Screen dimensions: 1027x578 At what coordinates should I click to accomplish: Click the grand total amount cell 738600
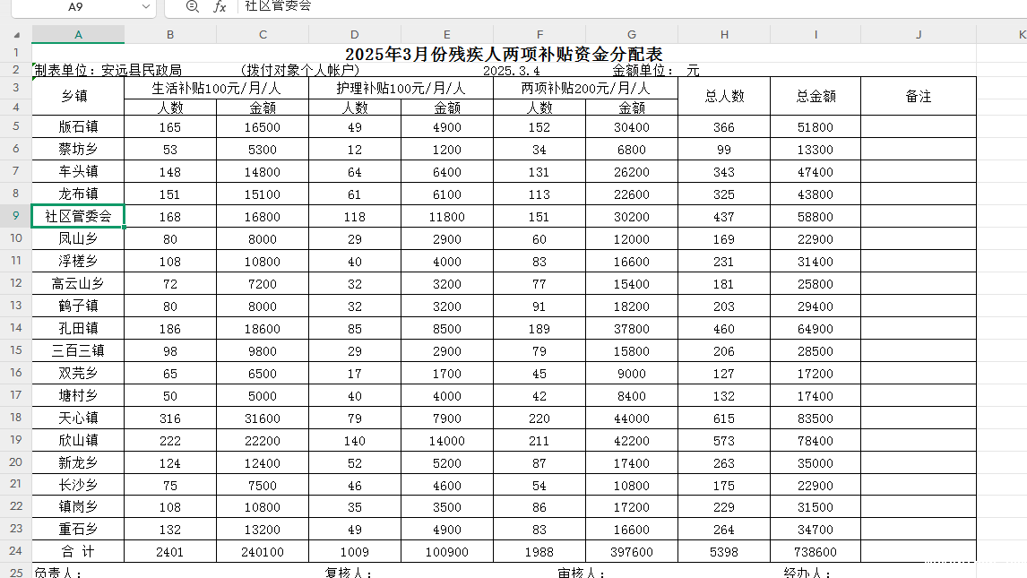(815, 552)
